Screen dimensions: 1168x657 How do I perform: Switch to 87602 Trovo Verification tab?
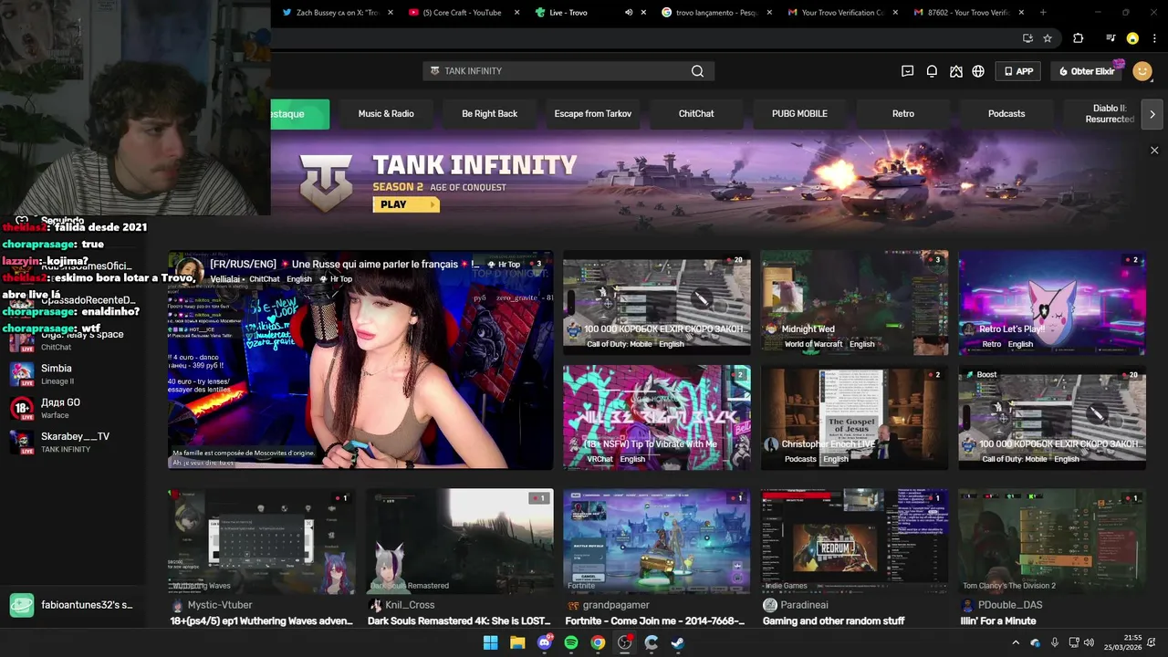[x=967, y=13]
